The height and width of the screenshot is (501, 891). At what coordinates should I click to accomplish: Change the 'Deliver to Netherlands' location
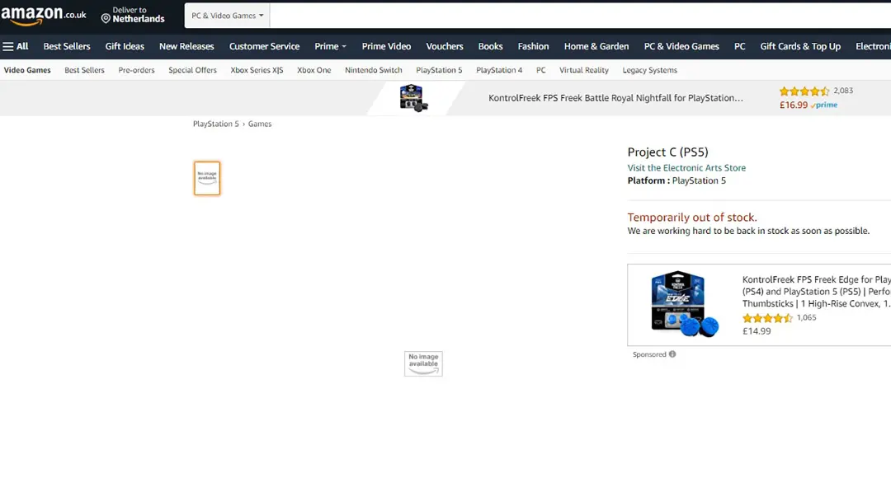tap(133, 15)
